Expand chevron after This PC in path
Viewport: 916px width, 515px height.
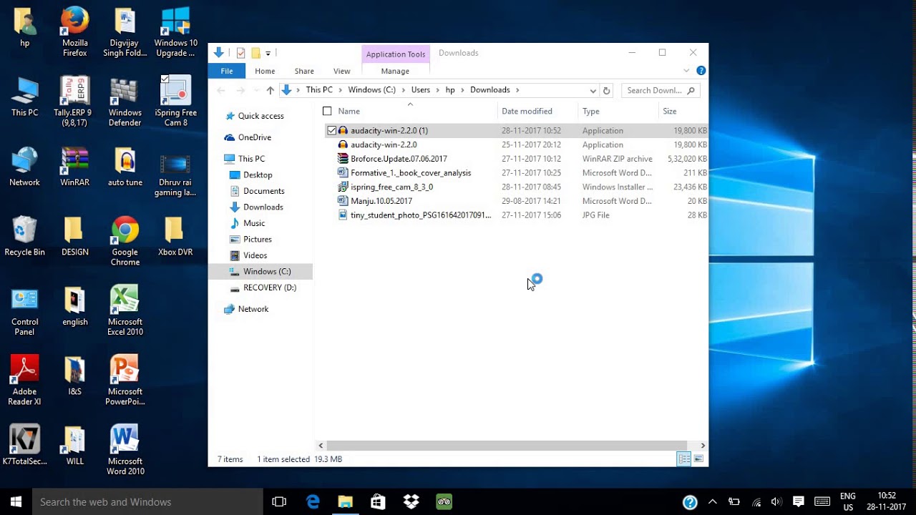coord(340,90)
